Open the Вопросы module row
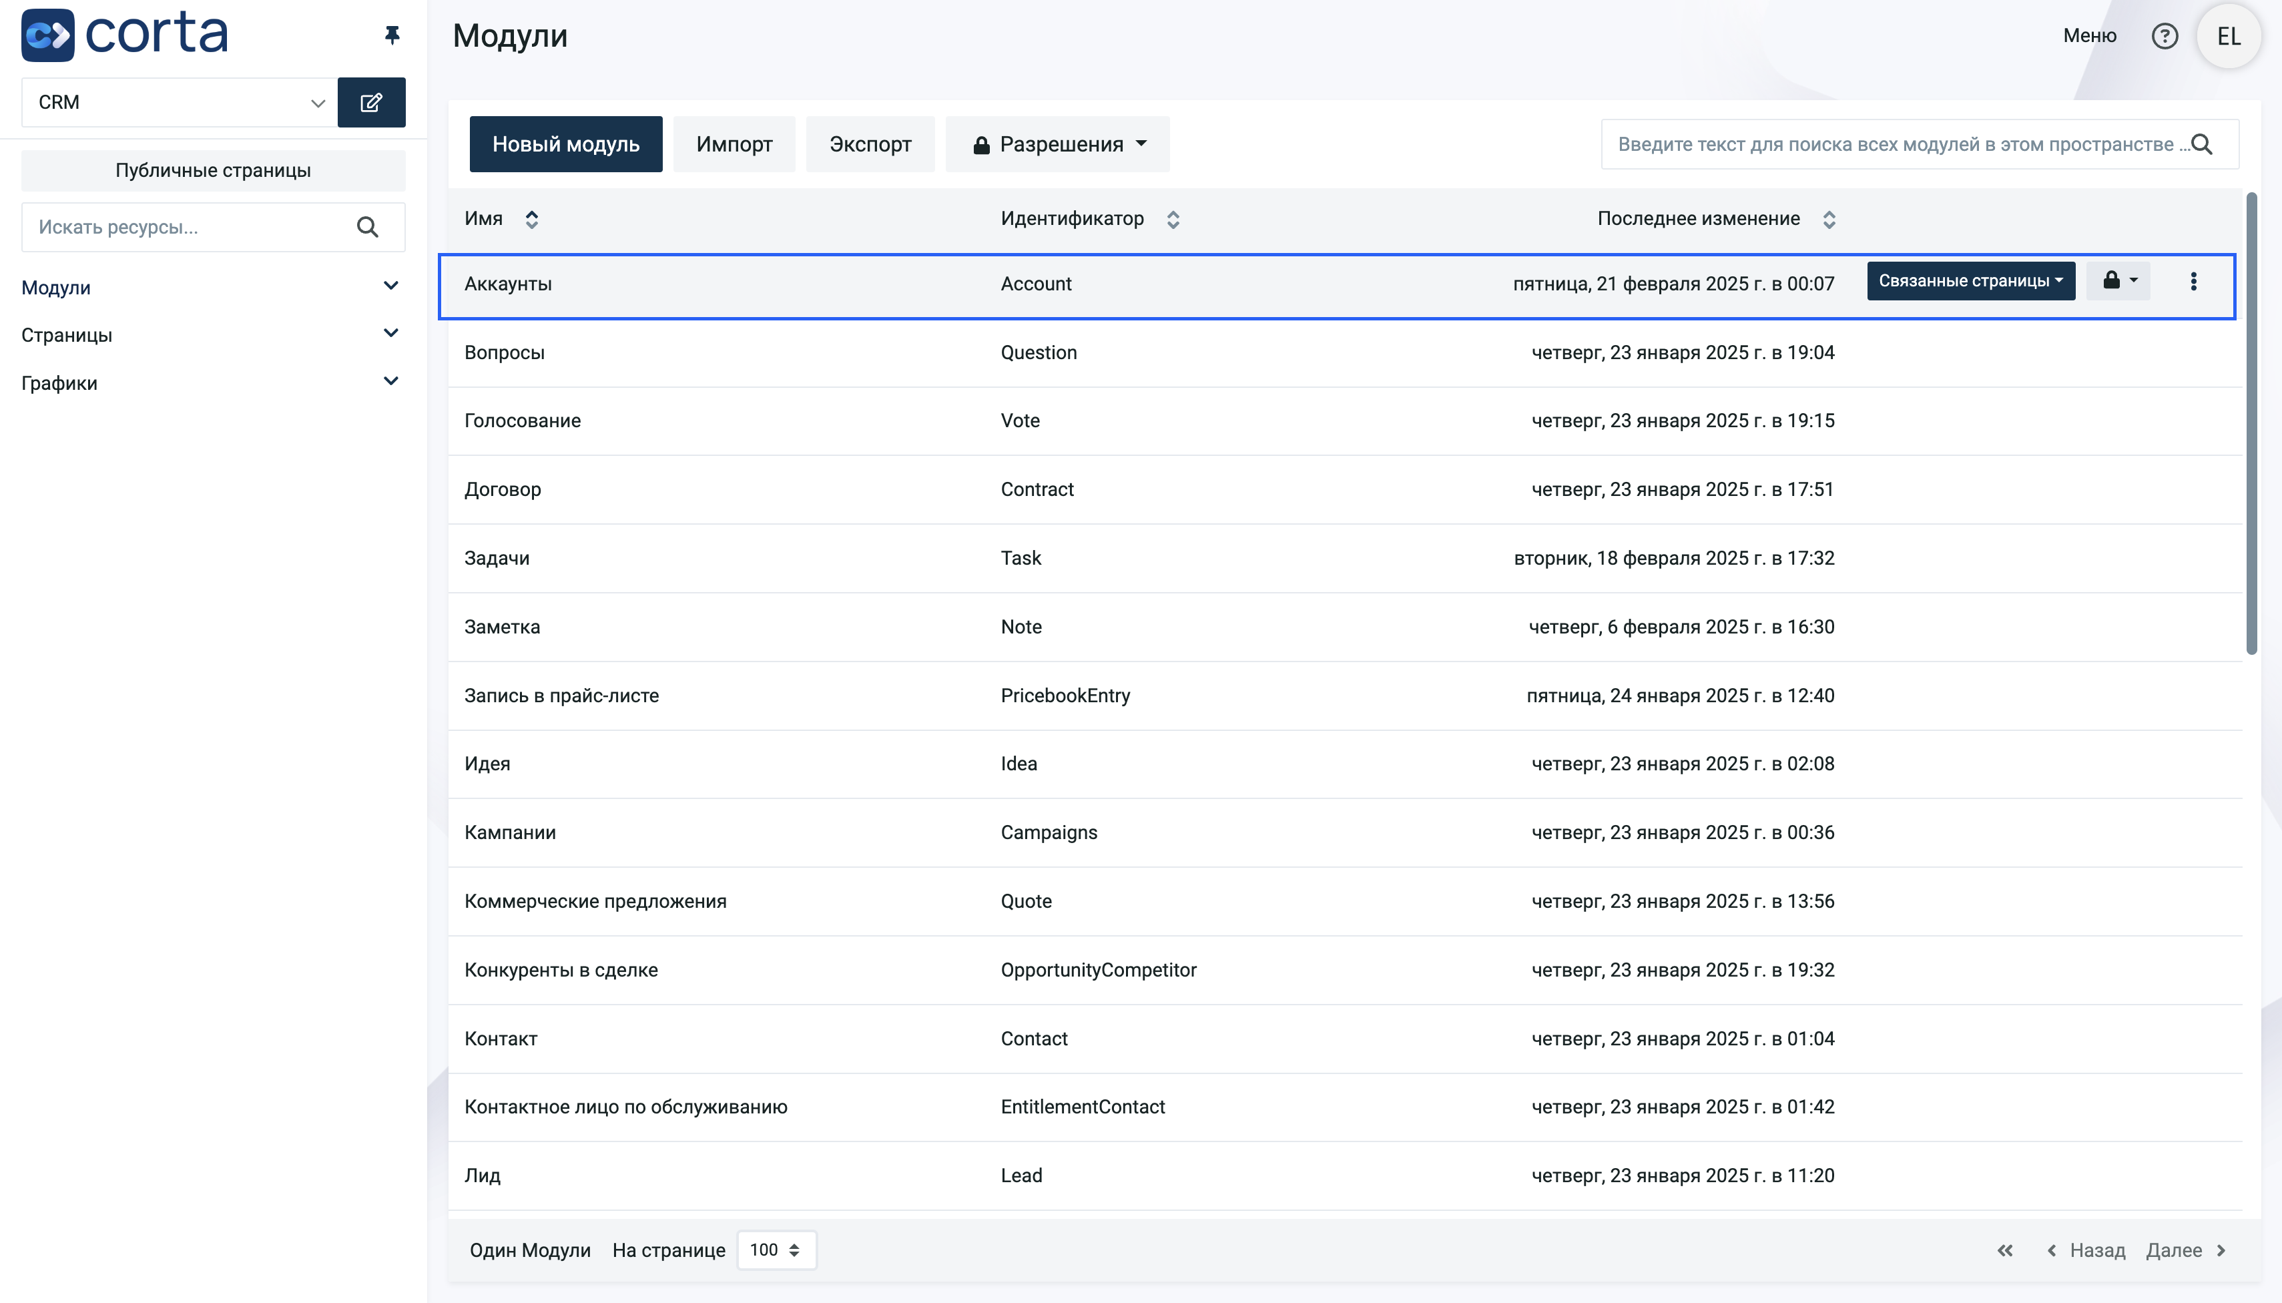Image resolution: width=2282 pixels, height=1303 pixels. (1344, 352)
